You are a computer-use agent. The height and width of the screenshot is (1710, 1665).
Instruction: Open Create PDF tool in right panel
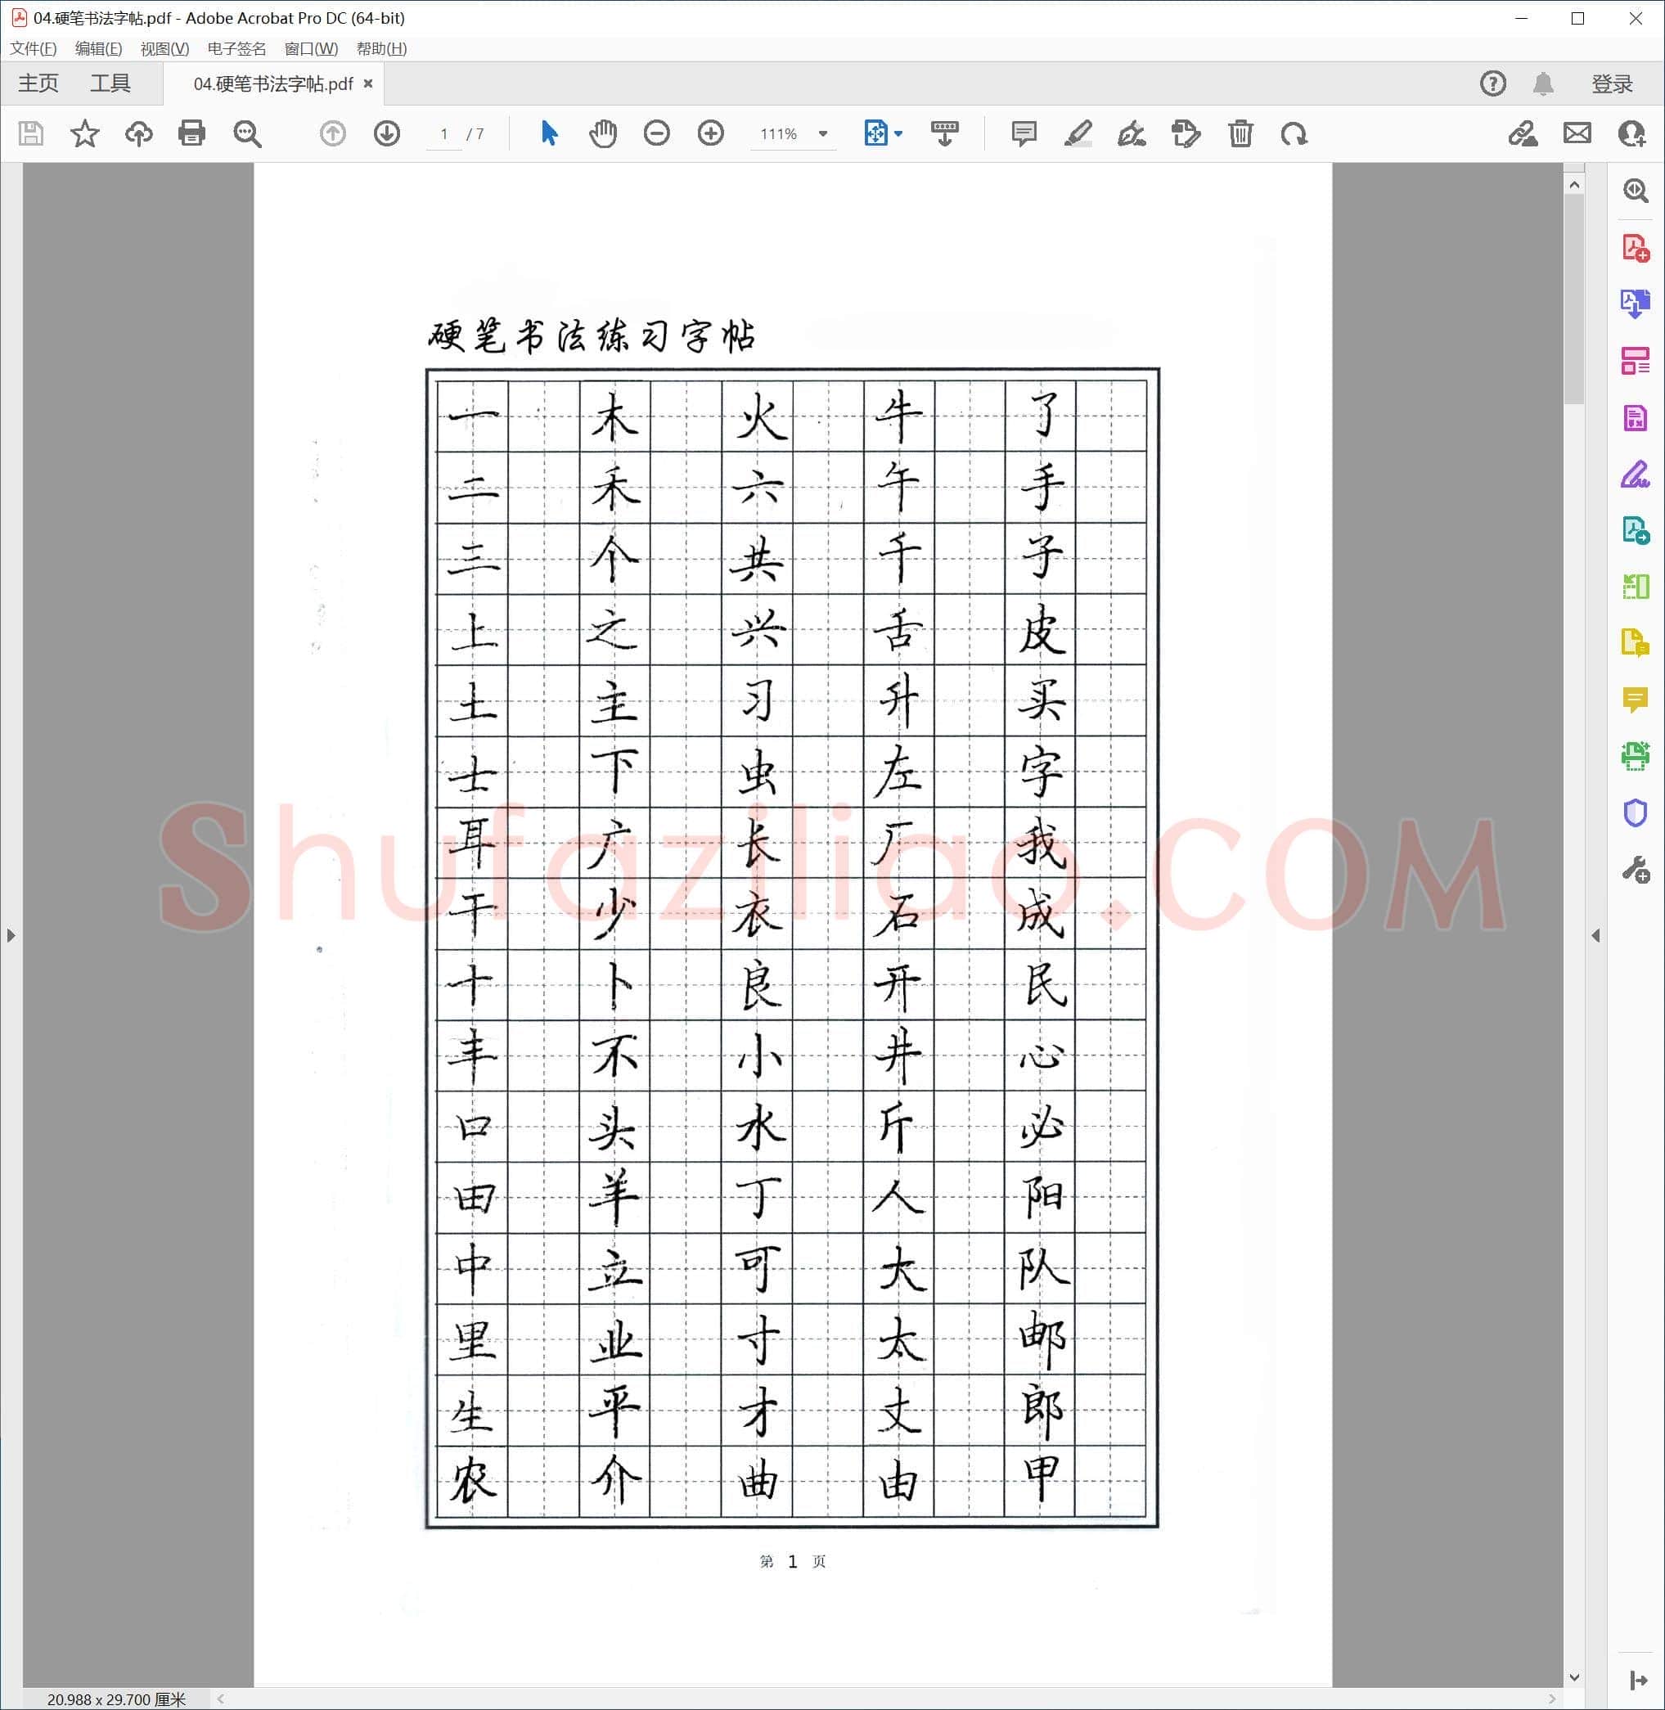1636,248
